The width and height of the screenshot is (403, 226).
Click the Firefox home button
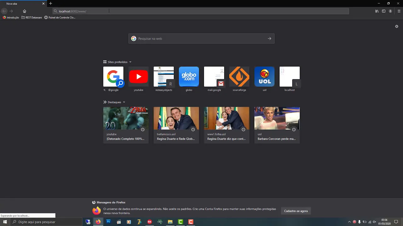(25, 11)
